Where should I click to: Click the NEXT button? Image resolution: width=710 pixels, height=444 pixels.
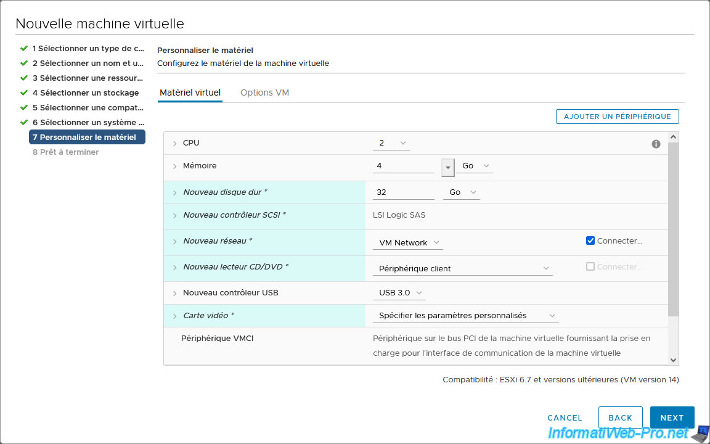672,418
